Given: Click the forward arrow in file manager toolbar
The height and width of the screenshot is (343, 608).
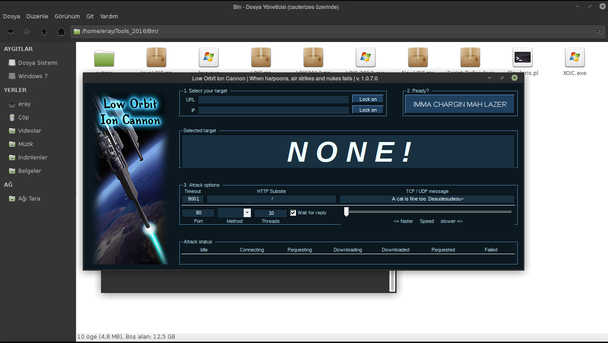Looking at the screenshot, I should point(27,32).
